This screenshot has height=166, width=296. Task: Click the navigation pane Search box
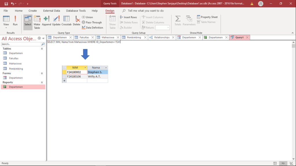point(21,44)
